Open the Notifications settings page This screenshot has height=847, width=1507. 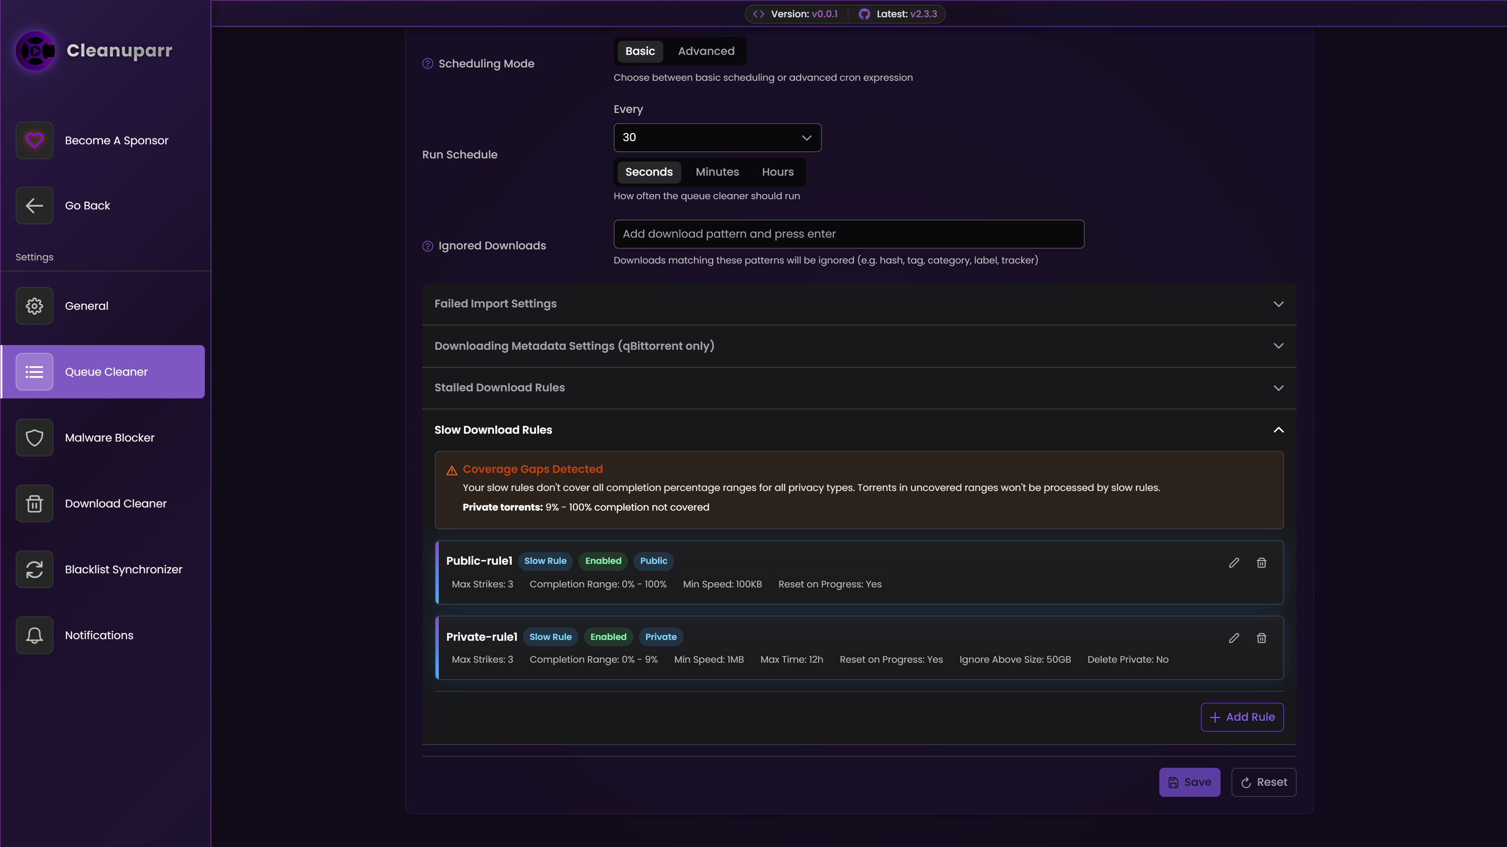pos(99,635)
